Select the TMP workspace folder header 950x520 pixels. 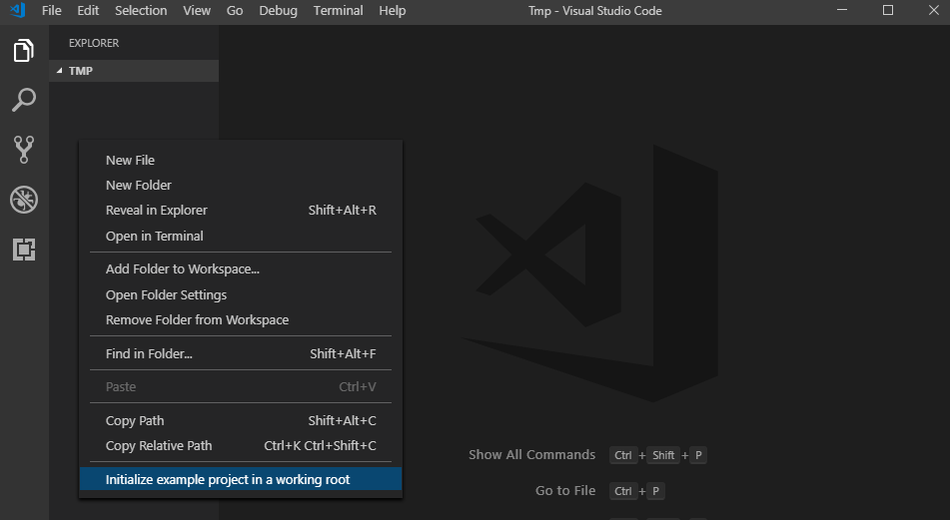point(134,71)
